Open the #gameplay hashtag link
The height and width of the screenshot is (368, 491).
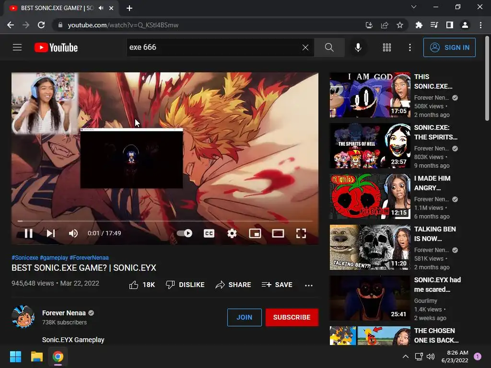click(x=54, y=257)
